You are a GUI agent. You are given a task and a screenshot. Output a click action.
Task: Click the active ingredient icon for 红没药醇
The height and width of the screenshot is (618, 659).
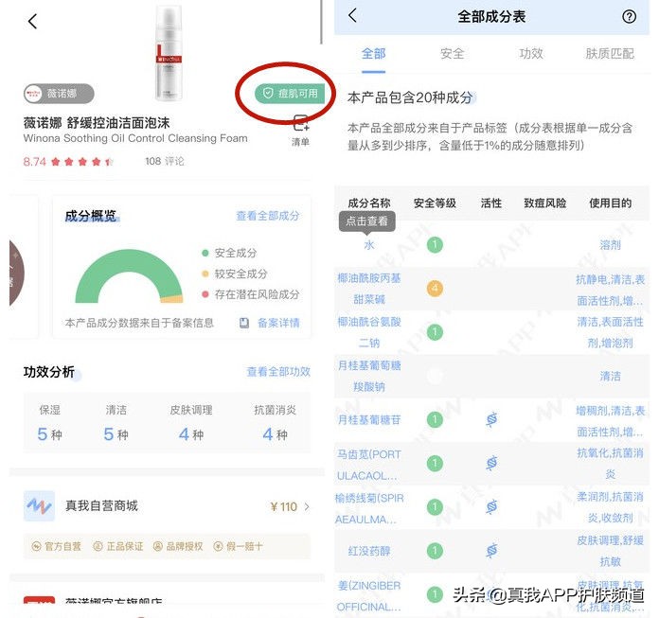pyautogui.click(x=491, y=551)
